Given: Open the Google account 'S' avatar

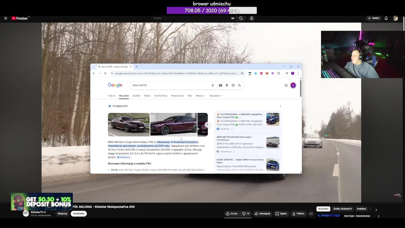Looking at the screenshot, I should click(x=293, y=85).
